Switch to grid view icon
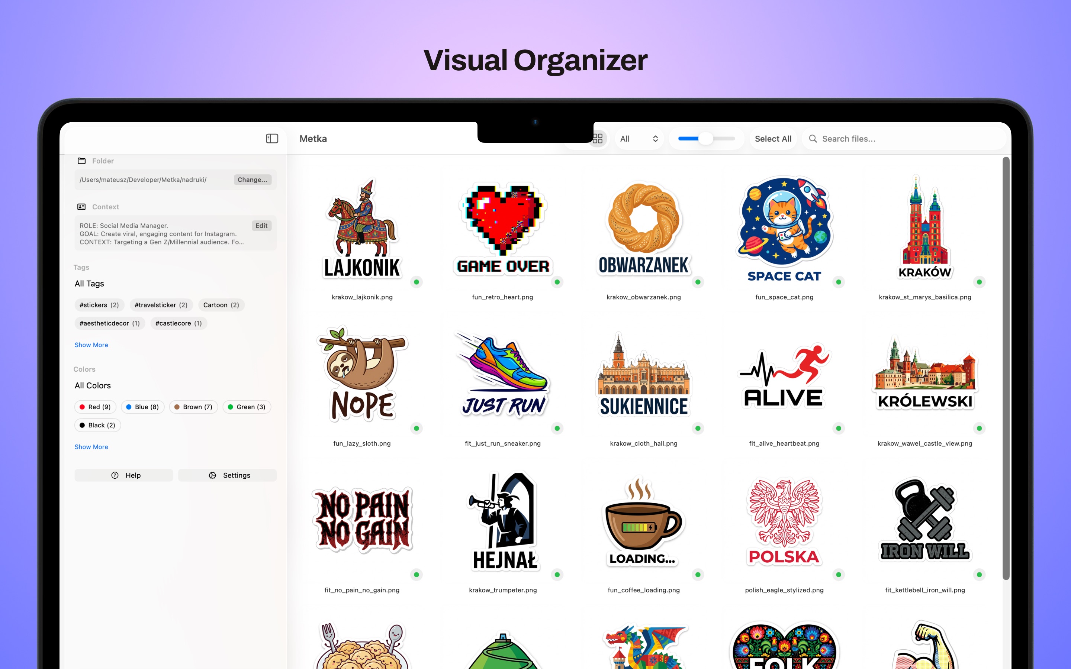1071x669 pixels. [x=598, y=139]
